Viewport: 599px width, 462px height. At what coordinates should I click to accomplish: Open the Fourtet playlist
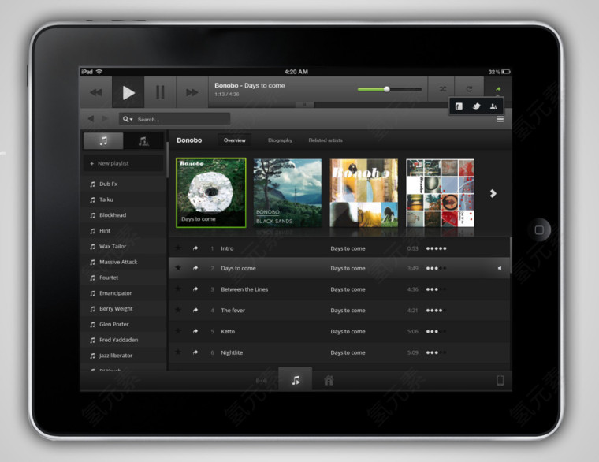[x=123, y=278]
